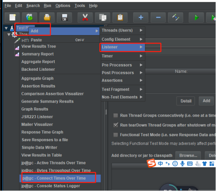Click the Browse... classpath button
The width and height of the screenshot is (216, 191).
(x=188, y=156)
